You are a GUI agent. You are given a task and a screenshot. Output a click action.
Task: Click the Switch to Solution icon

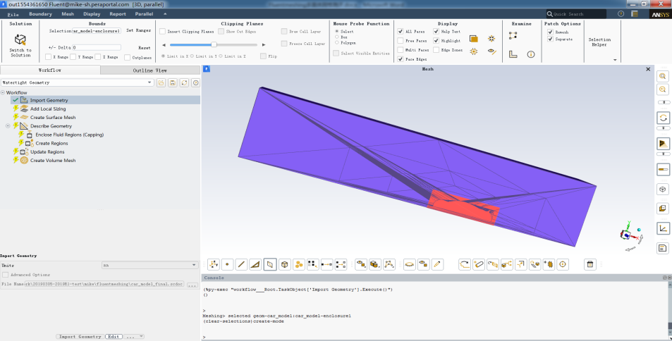tap(20, 40)
